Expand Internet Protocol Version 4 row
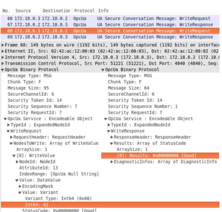The width and height of the screenshot is (222, 212). pyautogui.click(x=3, y=58)
